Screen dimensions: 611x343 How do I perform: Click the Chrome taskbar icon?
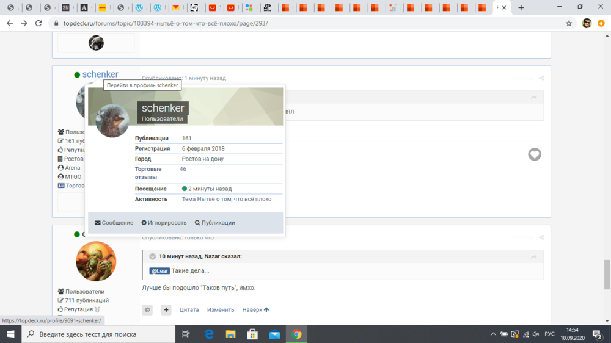click(x=296, y=334)
